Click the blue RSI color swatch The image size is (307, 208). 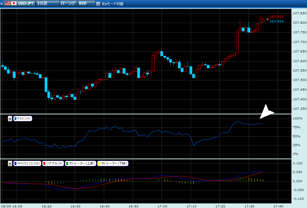pyautogui.click(x=15, y=119)
